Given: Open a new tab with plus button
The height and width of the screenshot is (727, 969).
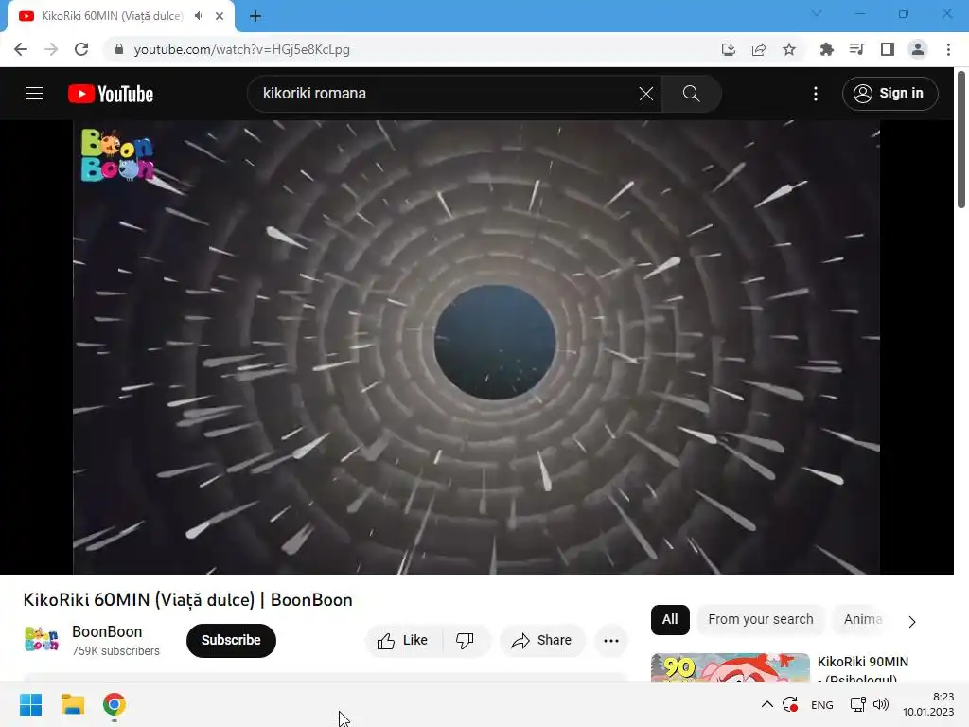Looking at the screenshot, I should click(x=255, y=17).
